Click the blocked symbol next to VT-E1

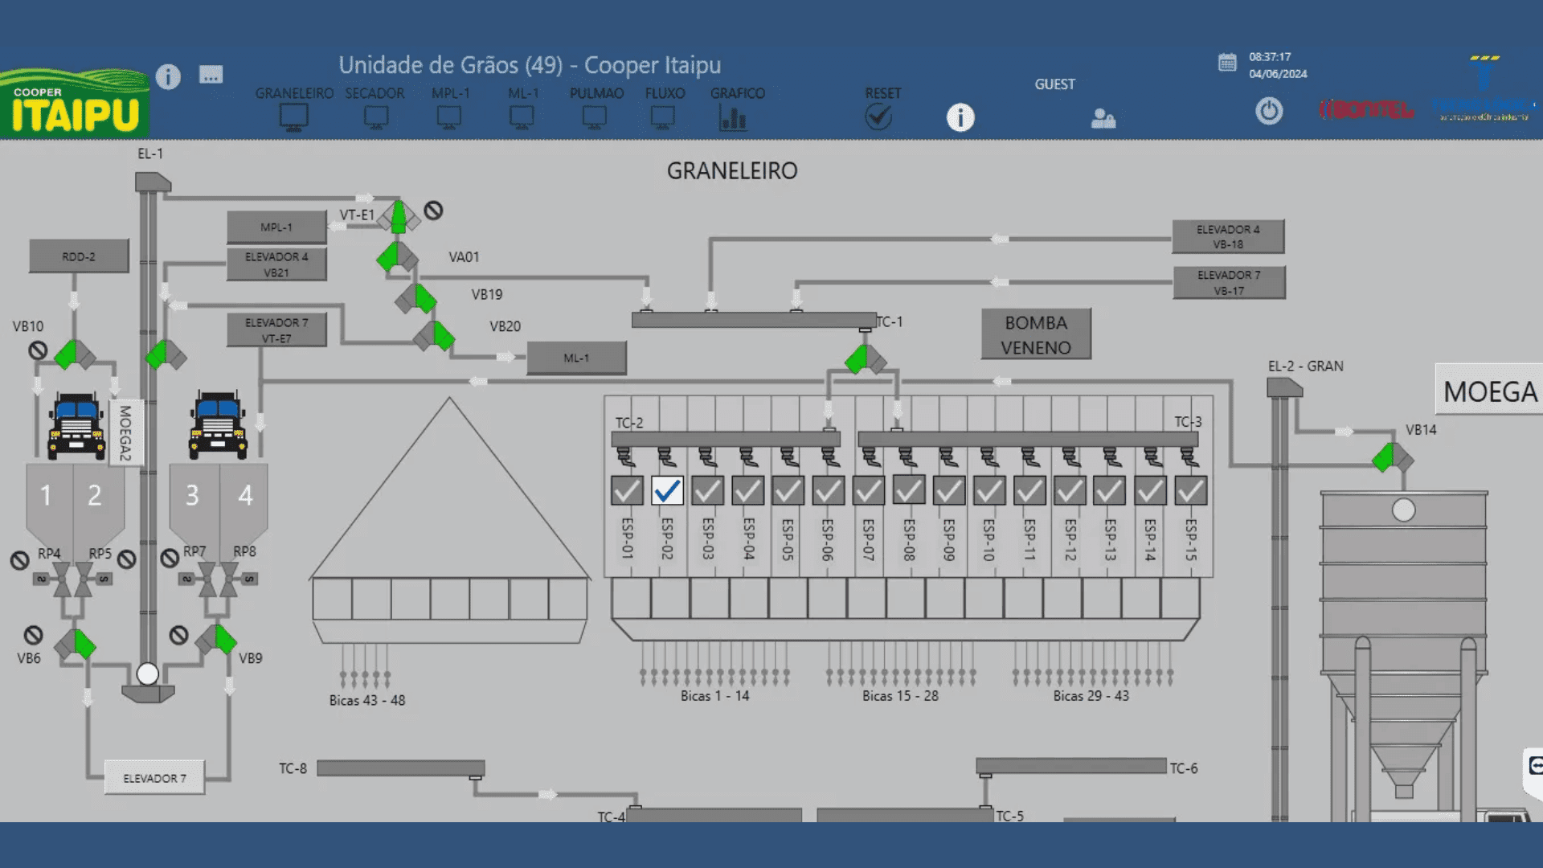tap(433, 211)
